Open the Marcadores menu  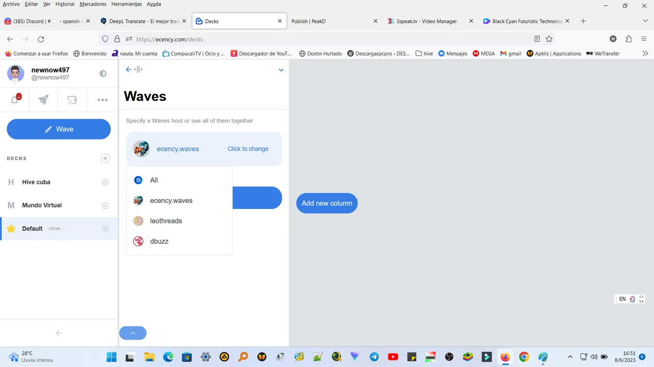[93, 4]
